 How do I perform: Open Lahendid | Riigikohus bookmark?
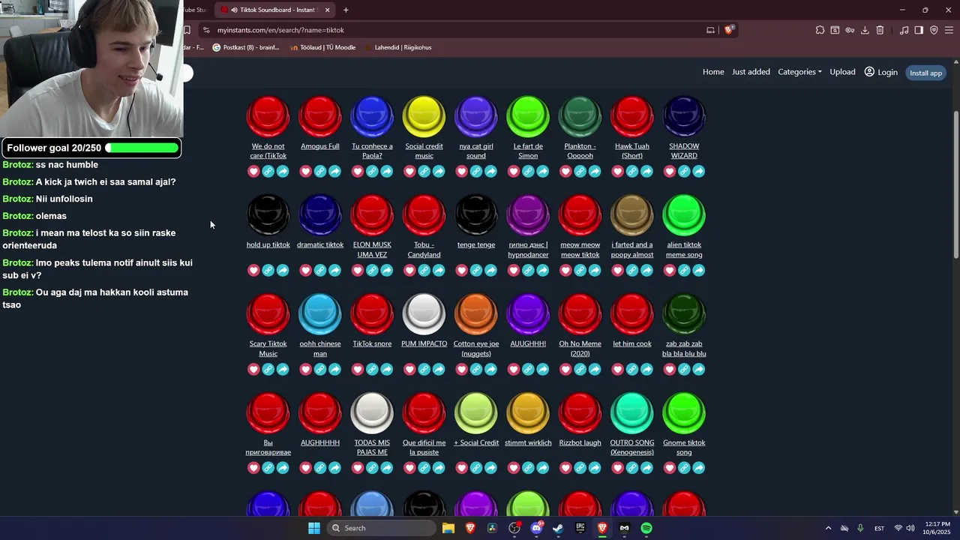click(x=397, y=47)
